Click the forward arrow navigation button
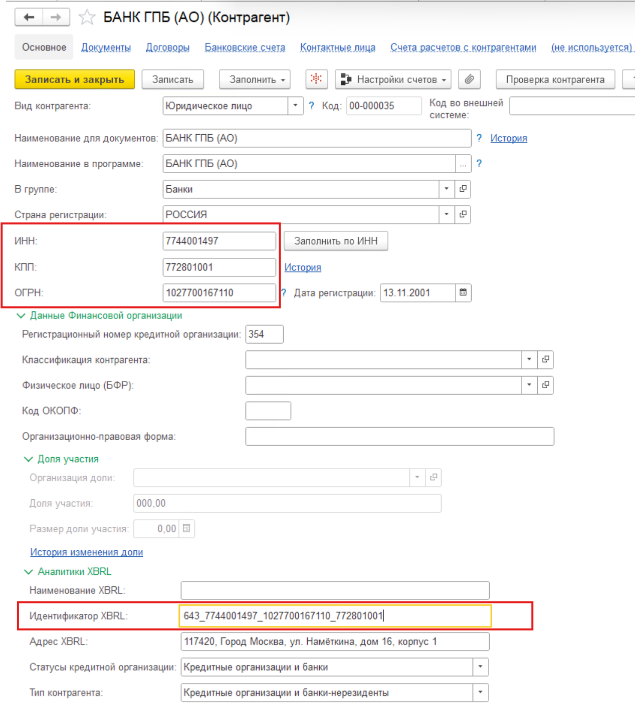 tap(56, 18)
